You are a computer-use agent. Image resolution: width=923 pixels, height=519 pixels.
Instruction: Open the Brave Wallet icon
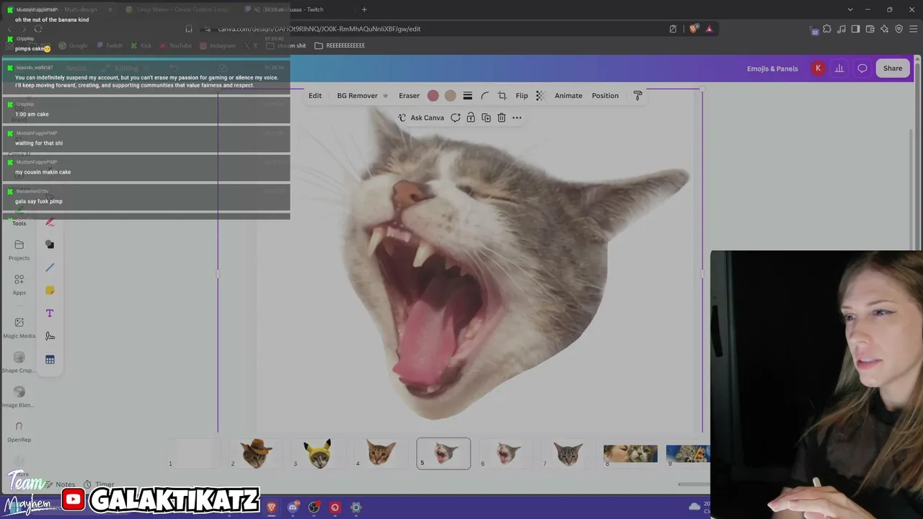(870, 29)
